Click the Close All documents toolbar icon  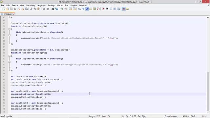(x=23, y=9)
